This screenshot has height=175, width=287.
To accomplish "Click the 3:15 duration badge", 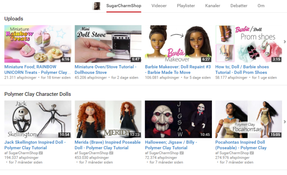I will (x=276, y=59).
